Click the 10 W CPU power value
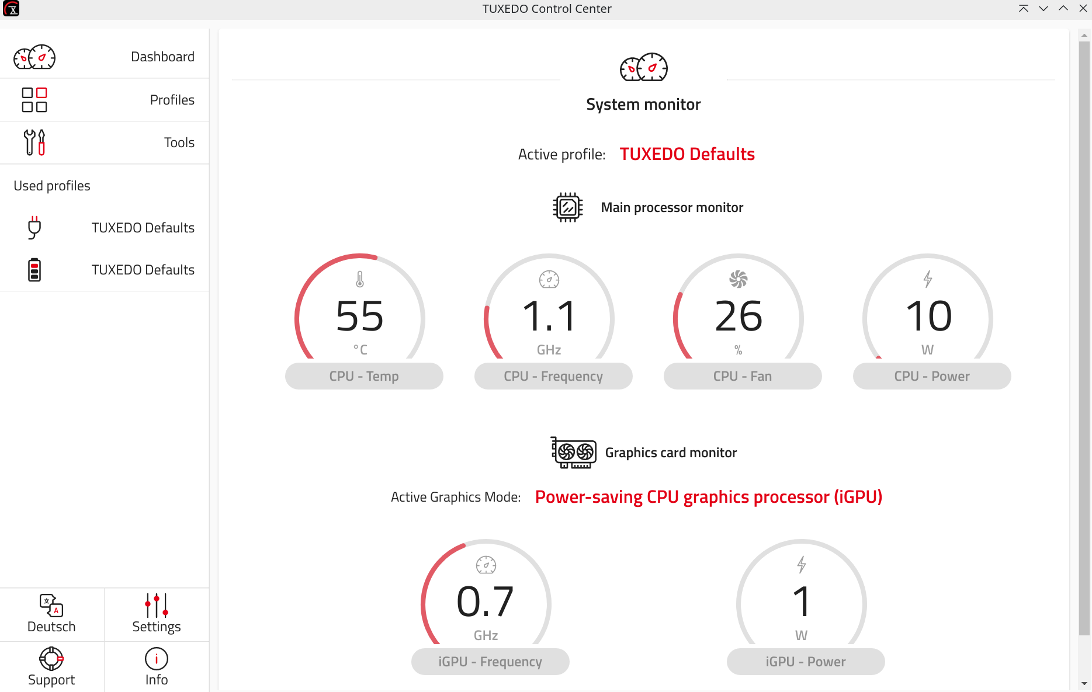The width and height of the screenshot is (1092, 692). point(928,317)
